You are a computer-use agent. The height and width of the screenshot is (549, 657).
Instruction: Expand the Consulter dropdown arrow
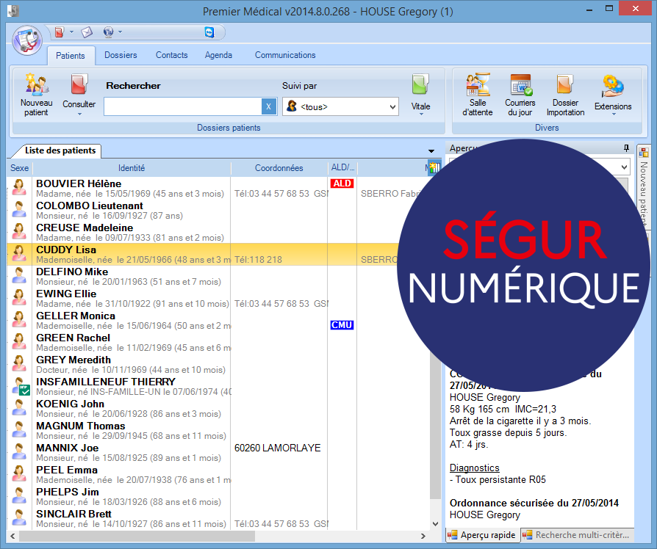pos(79,114)
